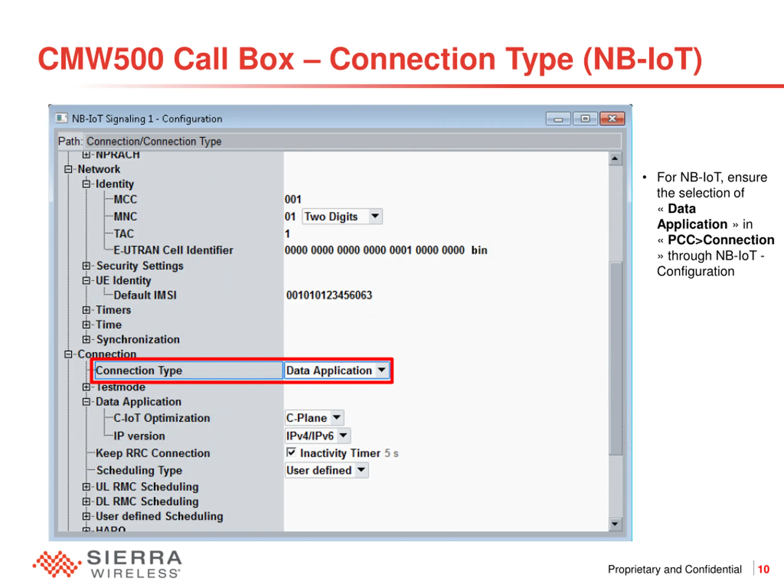Click the 'bin' unit label

coord(479,250)
